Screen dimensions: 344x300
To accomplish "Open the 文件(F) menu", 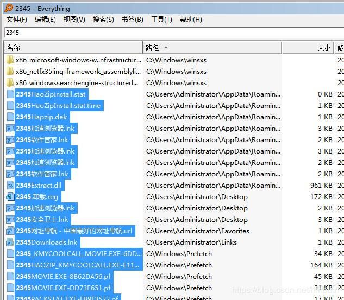I will pos(17,20).
